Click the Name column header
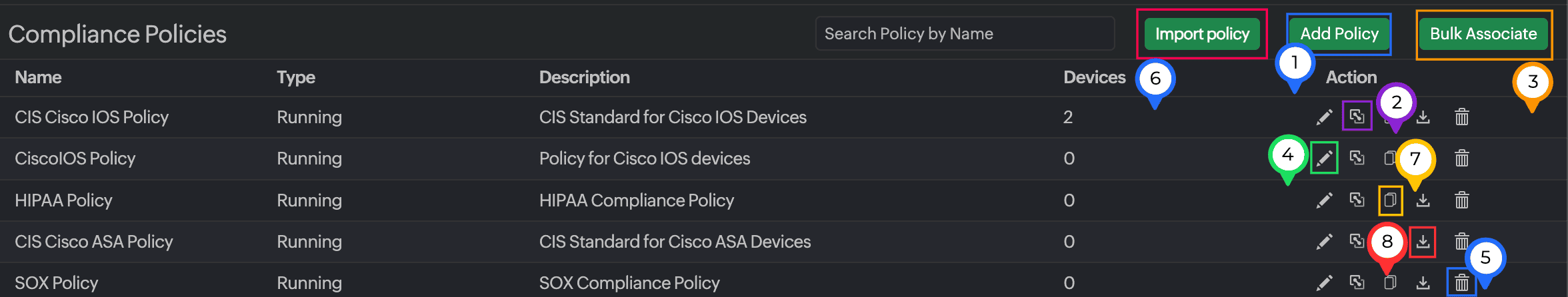The image size is (1568, 297). 38,77
